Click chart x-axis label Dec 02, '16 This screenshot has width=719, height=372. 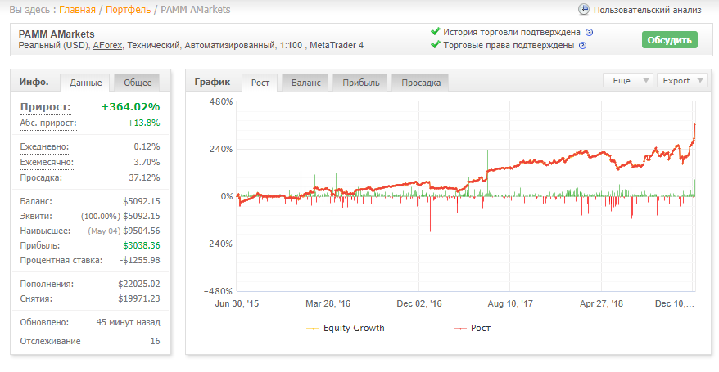click(419, 303)
